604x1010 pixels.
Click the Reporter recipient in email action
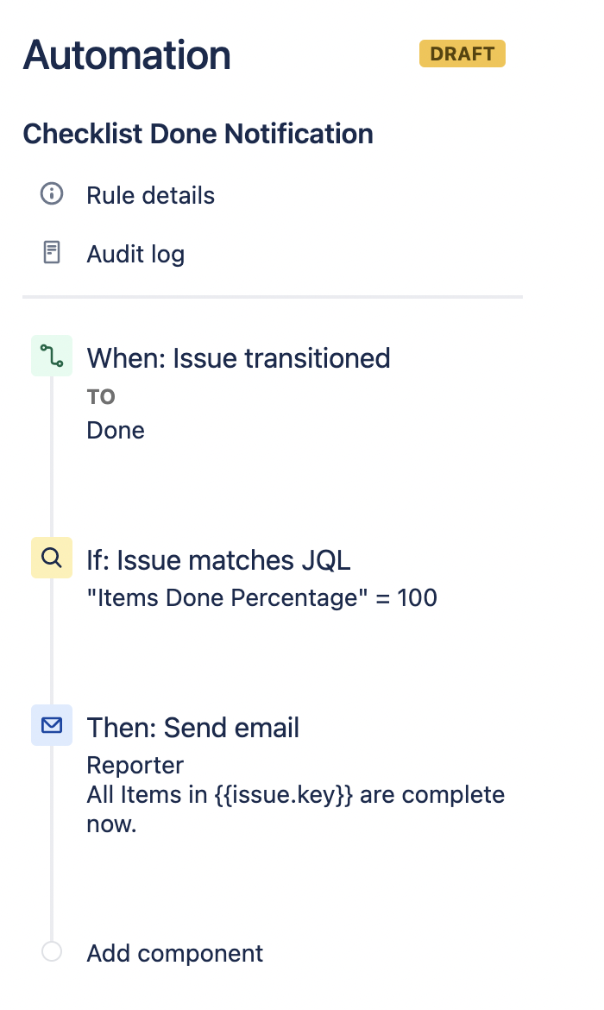pos(135,765)
